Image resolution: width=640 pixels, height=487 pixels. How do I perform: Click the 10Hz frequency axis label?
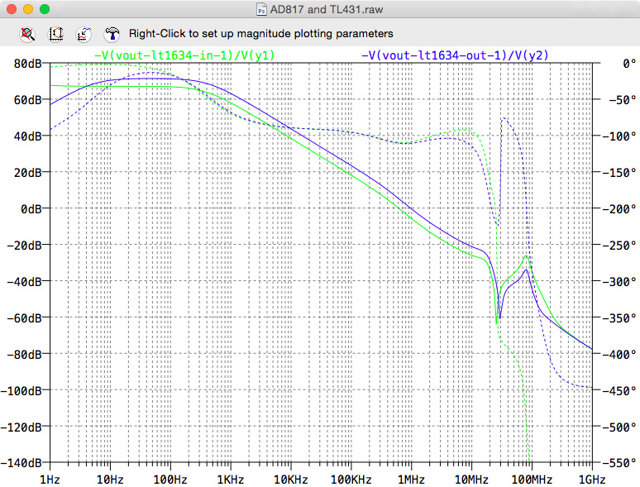(110, 480)
